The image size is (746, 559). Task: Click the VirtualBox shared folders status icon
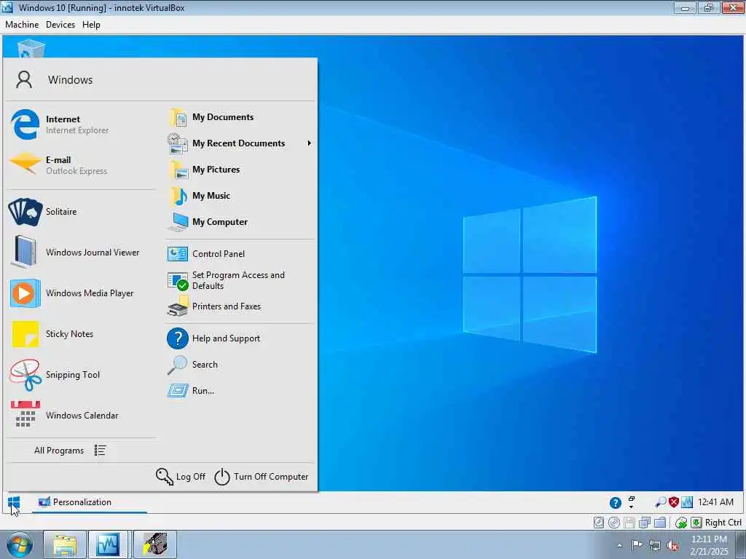(x=660, y=523)
